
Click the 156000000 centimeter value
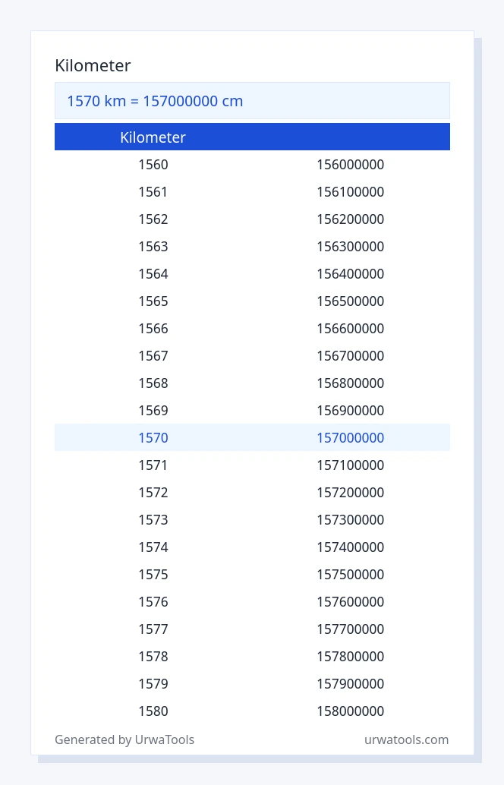[351, 164]
